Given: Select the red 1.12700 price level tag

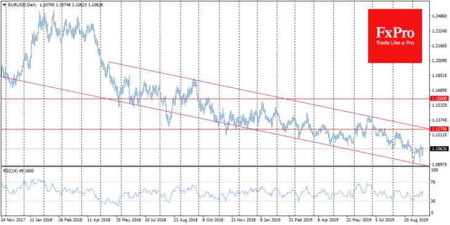Looking at the screenshot, I should pyautogui.click(x=439, y=129).
